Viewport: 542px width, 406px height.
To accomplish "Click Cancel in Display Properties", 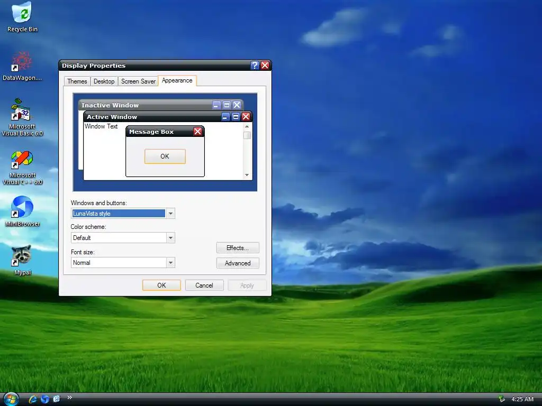I will tap(204, 285).
